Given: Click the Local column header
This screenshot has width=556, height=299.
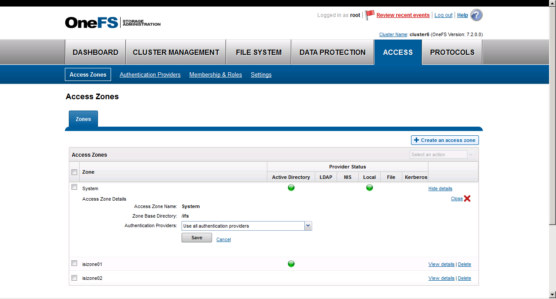Looking at the screenshot, I should click(369, 177).
